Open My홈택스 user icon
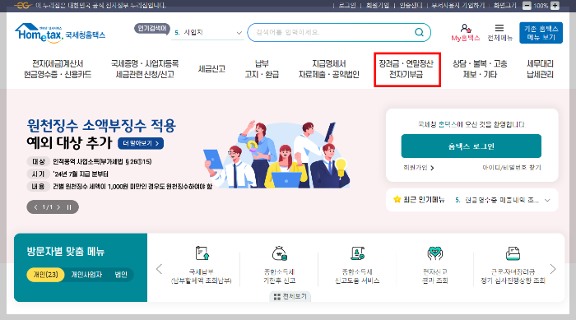 [x=466, y=28]
